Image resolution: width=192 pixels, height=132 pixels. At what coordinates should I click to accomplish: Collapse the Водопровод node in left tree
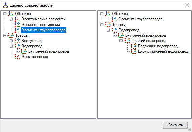coord(11,46)
